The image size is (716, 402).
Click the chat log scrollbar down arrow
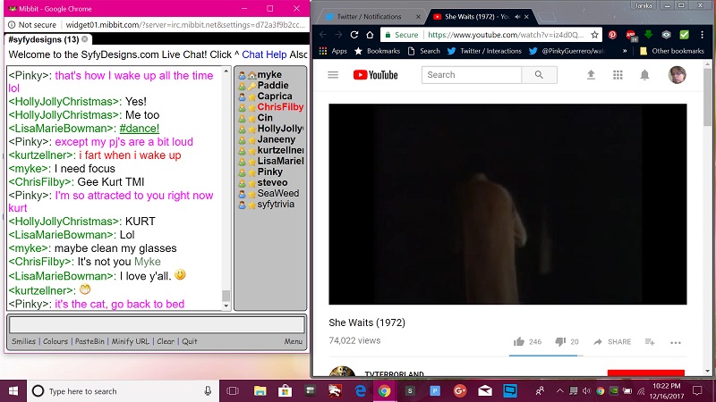[x=226, y=306]
